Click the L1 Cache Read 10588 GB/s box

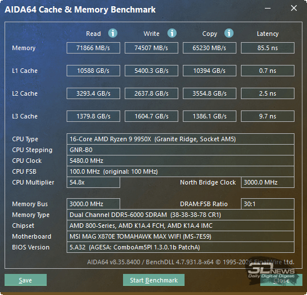point(93,71)
